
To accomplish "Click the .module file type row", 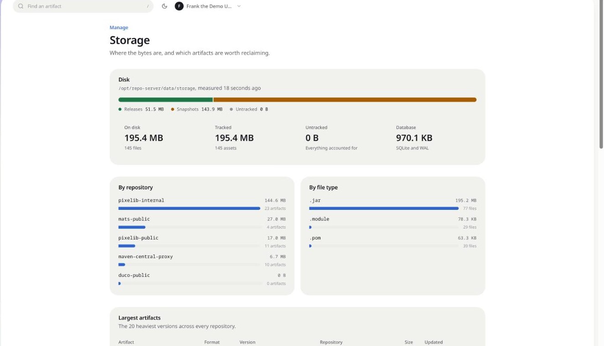I will click(393, 223).
